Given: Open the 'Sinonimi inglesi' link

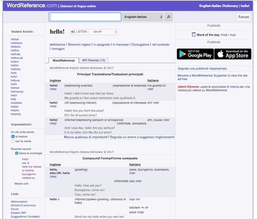Looking at the screenshot, I should coord(79,44).
